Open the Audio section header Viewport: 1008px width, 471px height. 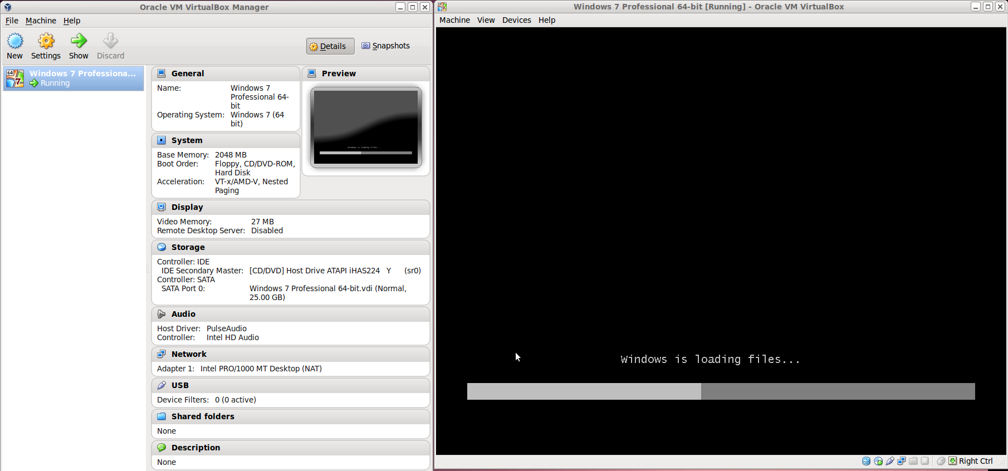(290, 314)
